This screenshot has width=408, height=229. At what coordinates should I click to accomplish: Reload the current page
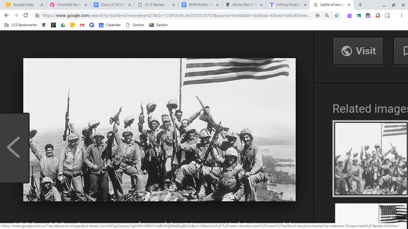pyautogui.click(x=25, y=15)
